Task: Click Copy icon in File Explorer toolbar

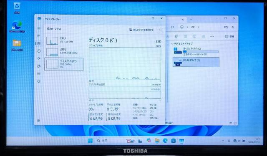Action: pos(176,36)
